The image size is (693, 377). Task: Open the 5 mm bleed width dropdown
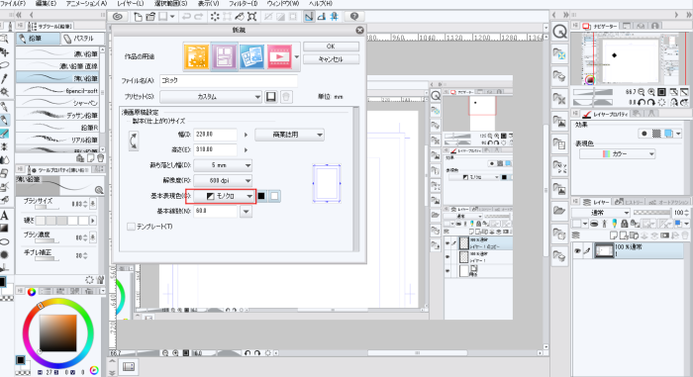223,165
